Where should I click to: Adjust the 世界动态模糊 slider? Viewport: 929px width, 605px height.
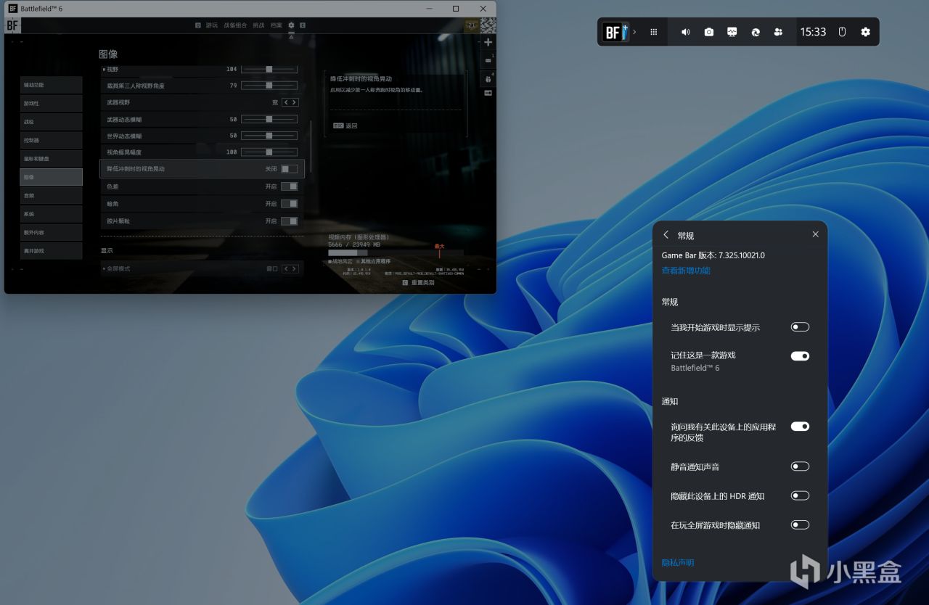pyautogui.click(x=269, y=136)
